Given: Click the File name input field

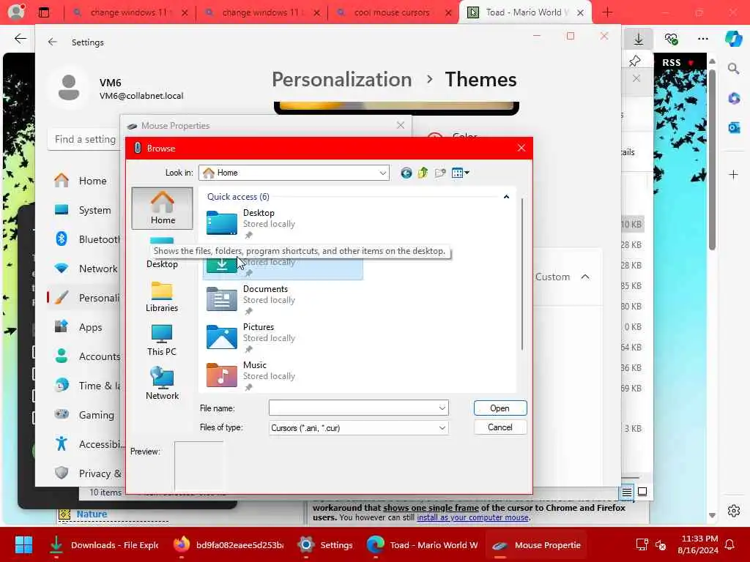Looking at the screenshot, I should (x=353, y=408).
